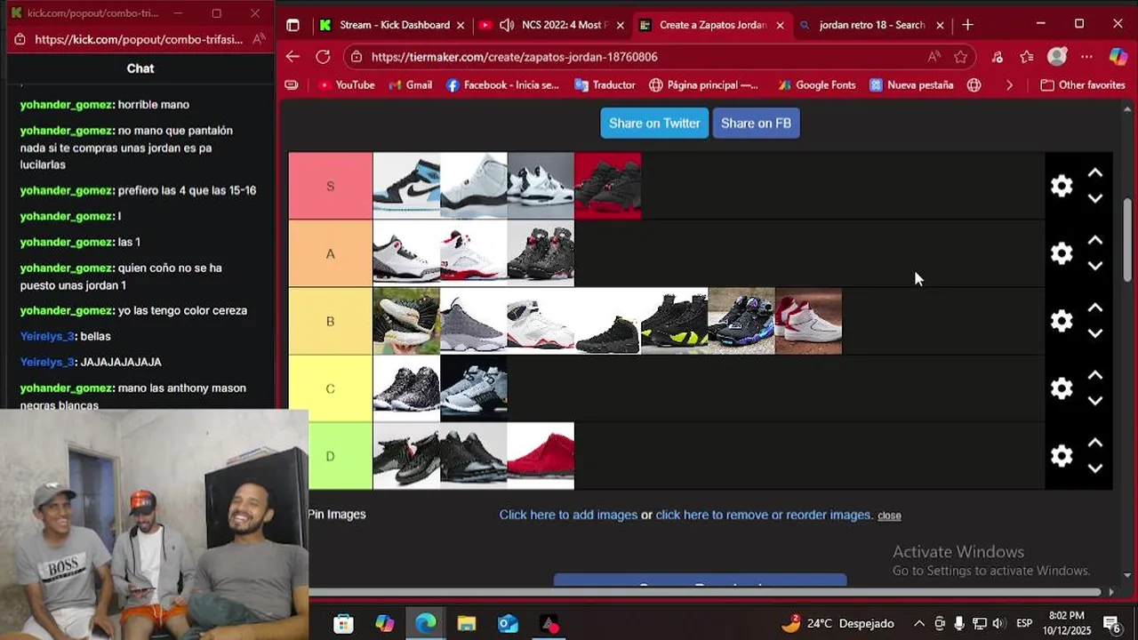This screenshot has height=640, width=1138.
Task: Open a new browser tab
Action: [967, 25]
